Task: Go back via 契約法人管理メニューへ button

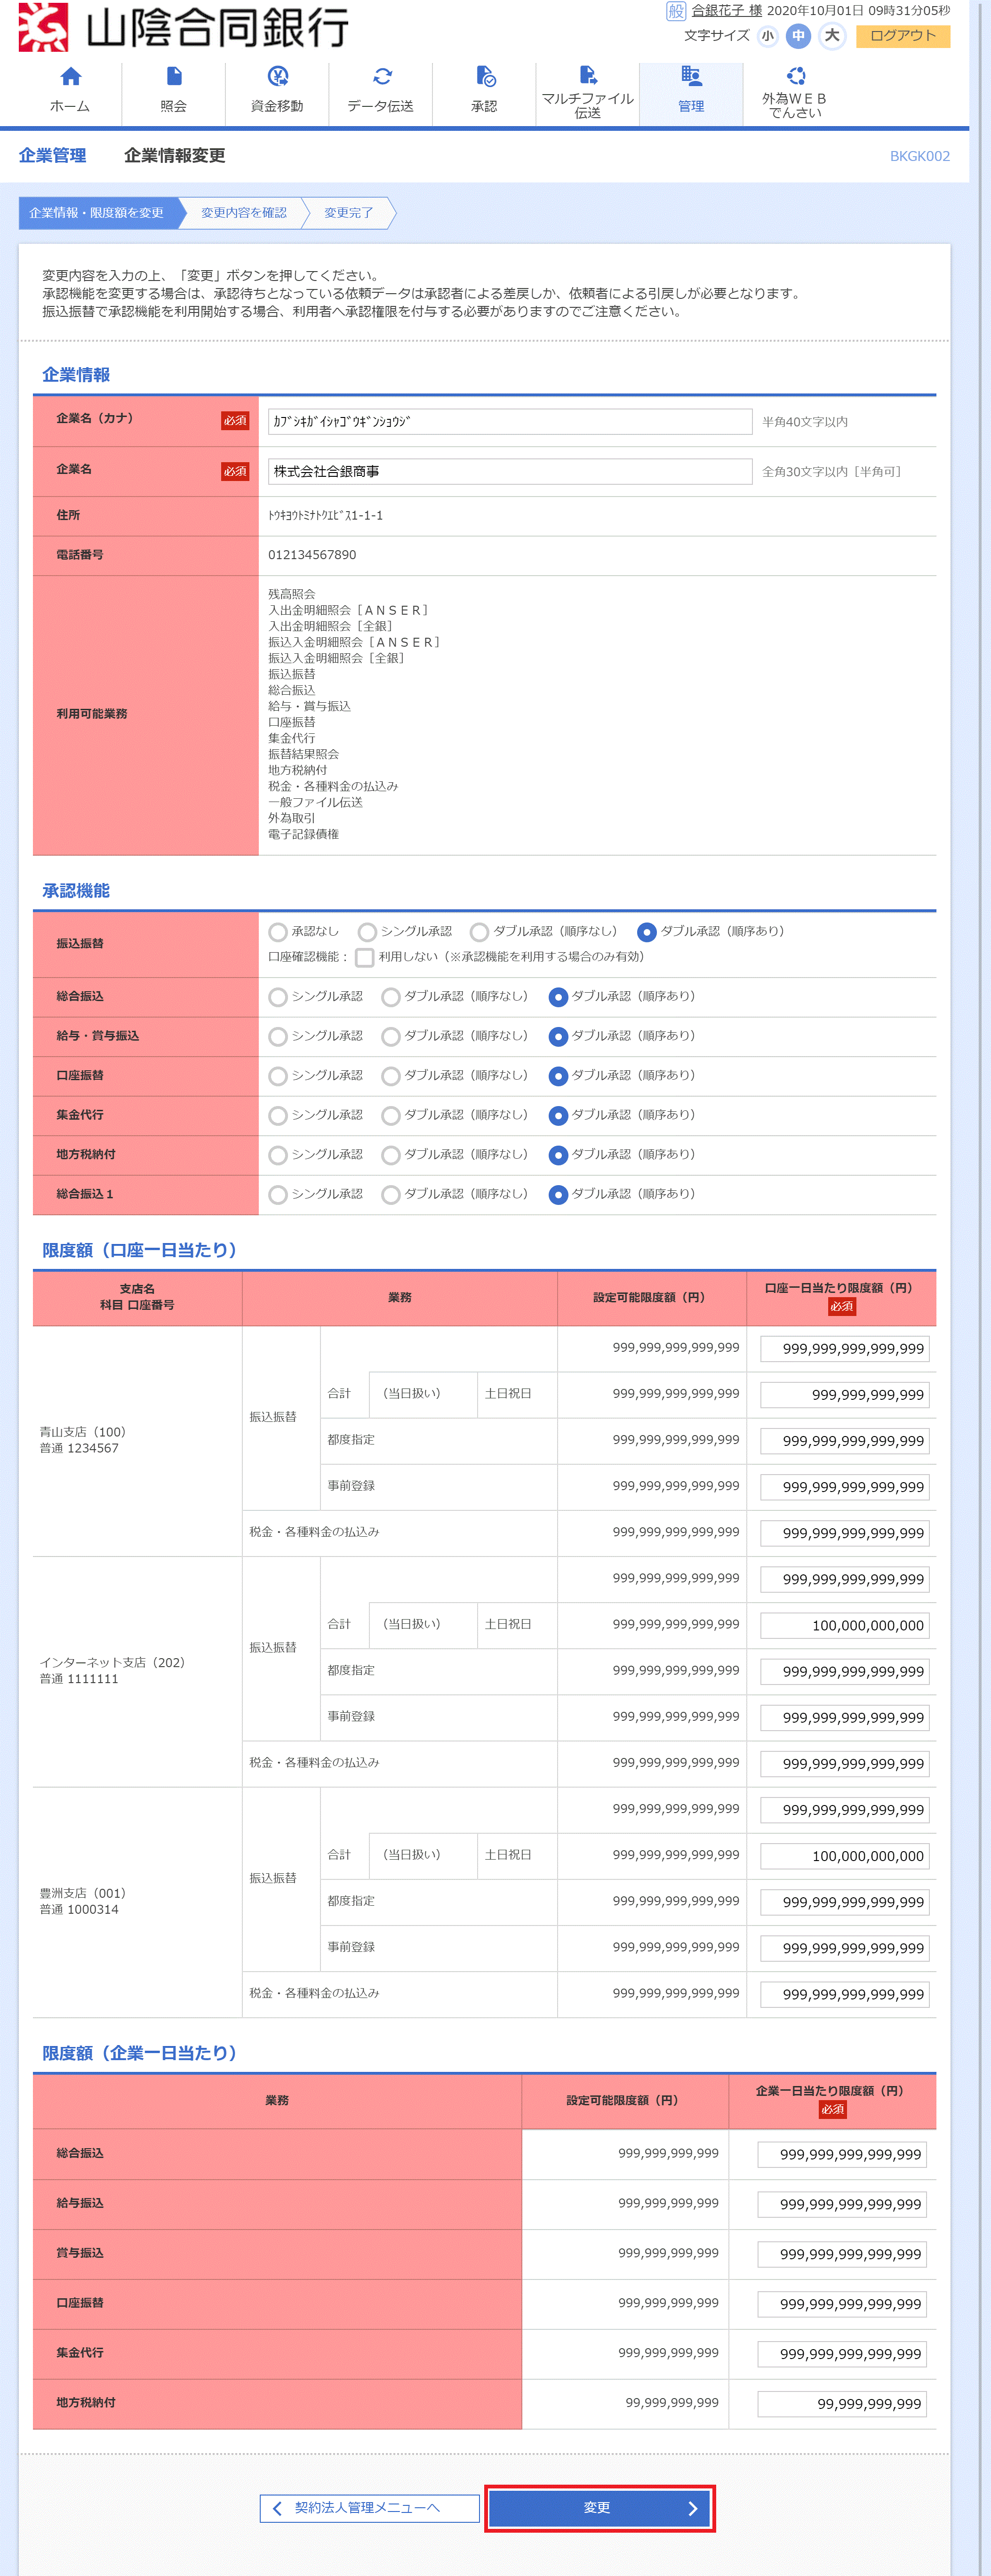Action: pos(369,2508)
